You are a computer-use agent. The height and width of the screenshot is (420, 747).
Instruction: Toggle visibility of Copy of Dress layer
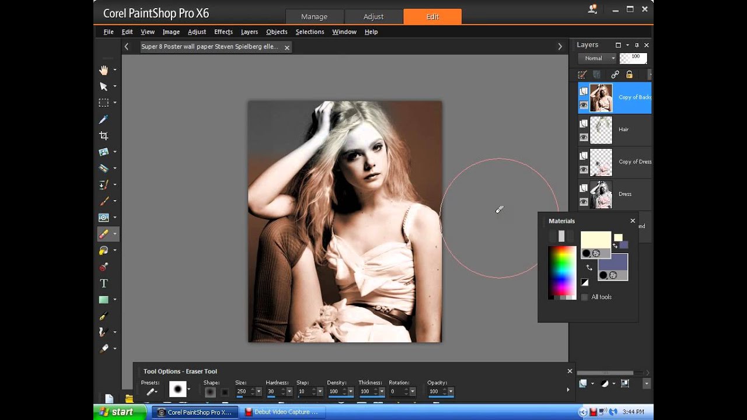pos(584,170)
